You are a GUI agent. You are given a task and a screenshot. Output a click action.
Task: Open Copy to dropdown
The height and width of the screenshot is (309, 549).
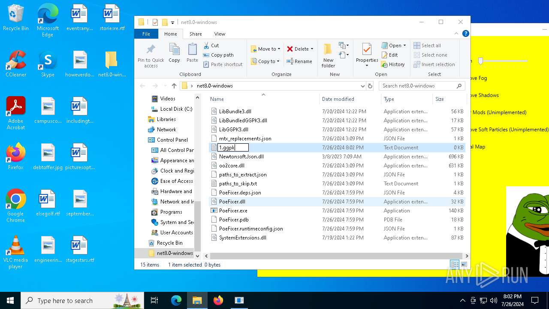coord(265,61)
